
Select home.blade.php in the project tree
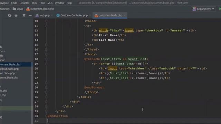(8, 73)
